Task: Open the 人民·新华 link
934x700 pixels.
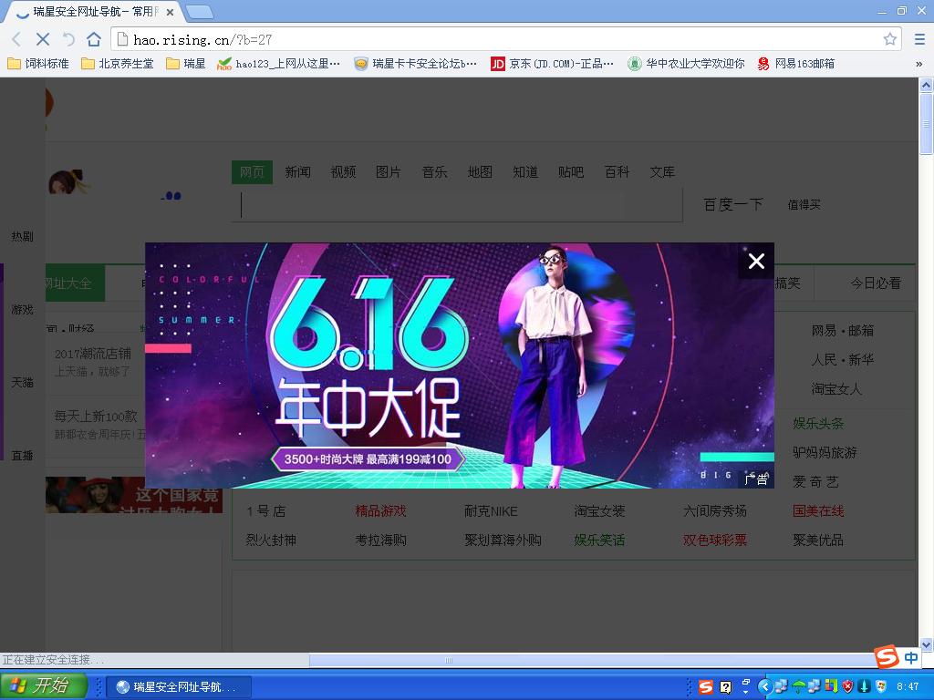Action: [x=842, y=359]
